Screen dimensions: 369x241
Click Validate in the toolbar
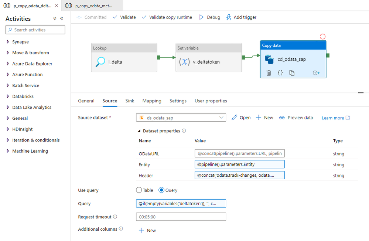click(124, 17)
